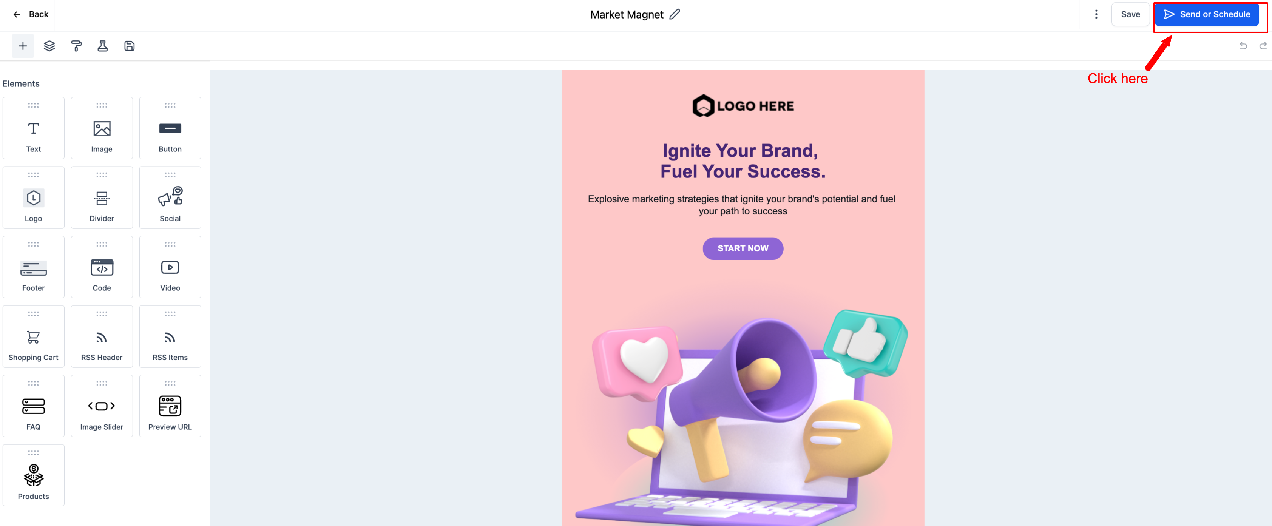This screenshot has width=1272, height=526.
Task: Select the Image element icon
Action: (101, 128)
